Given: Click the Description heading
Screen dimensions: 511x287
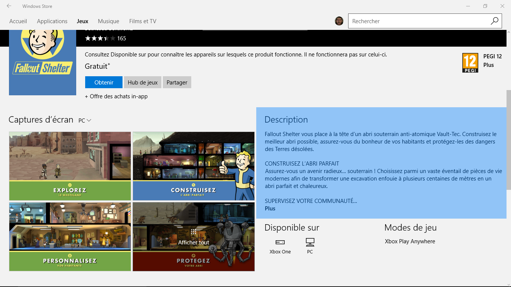Looking at the screenshot, I should tap(286, 120).
